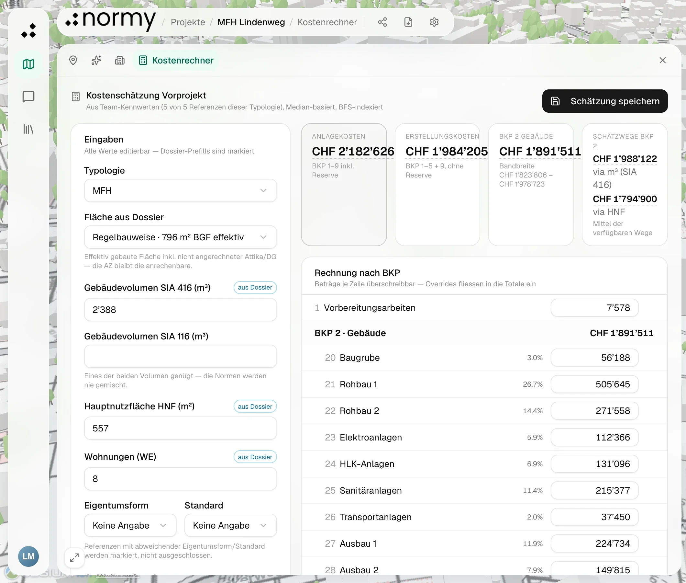
Task: Open the chat icon in sidebar
Action: (28, 97)
